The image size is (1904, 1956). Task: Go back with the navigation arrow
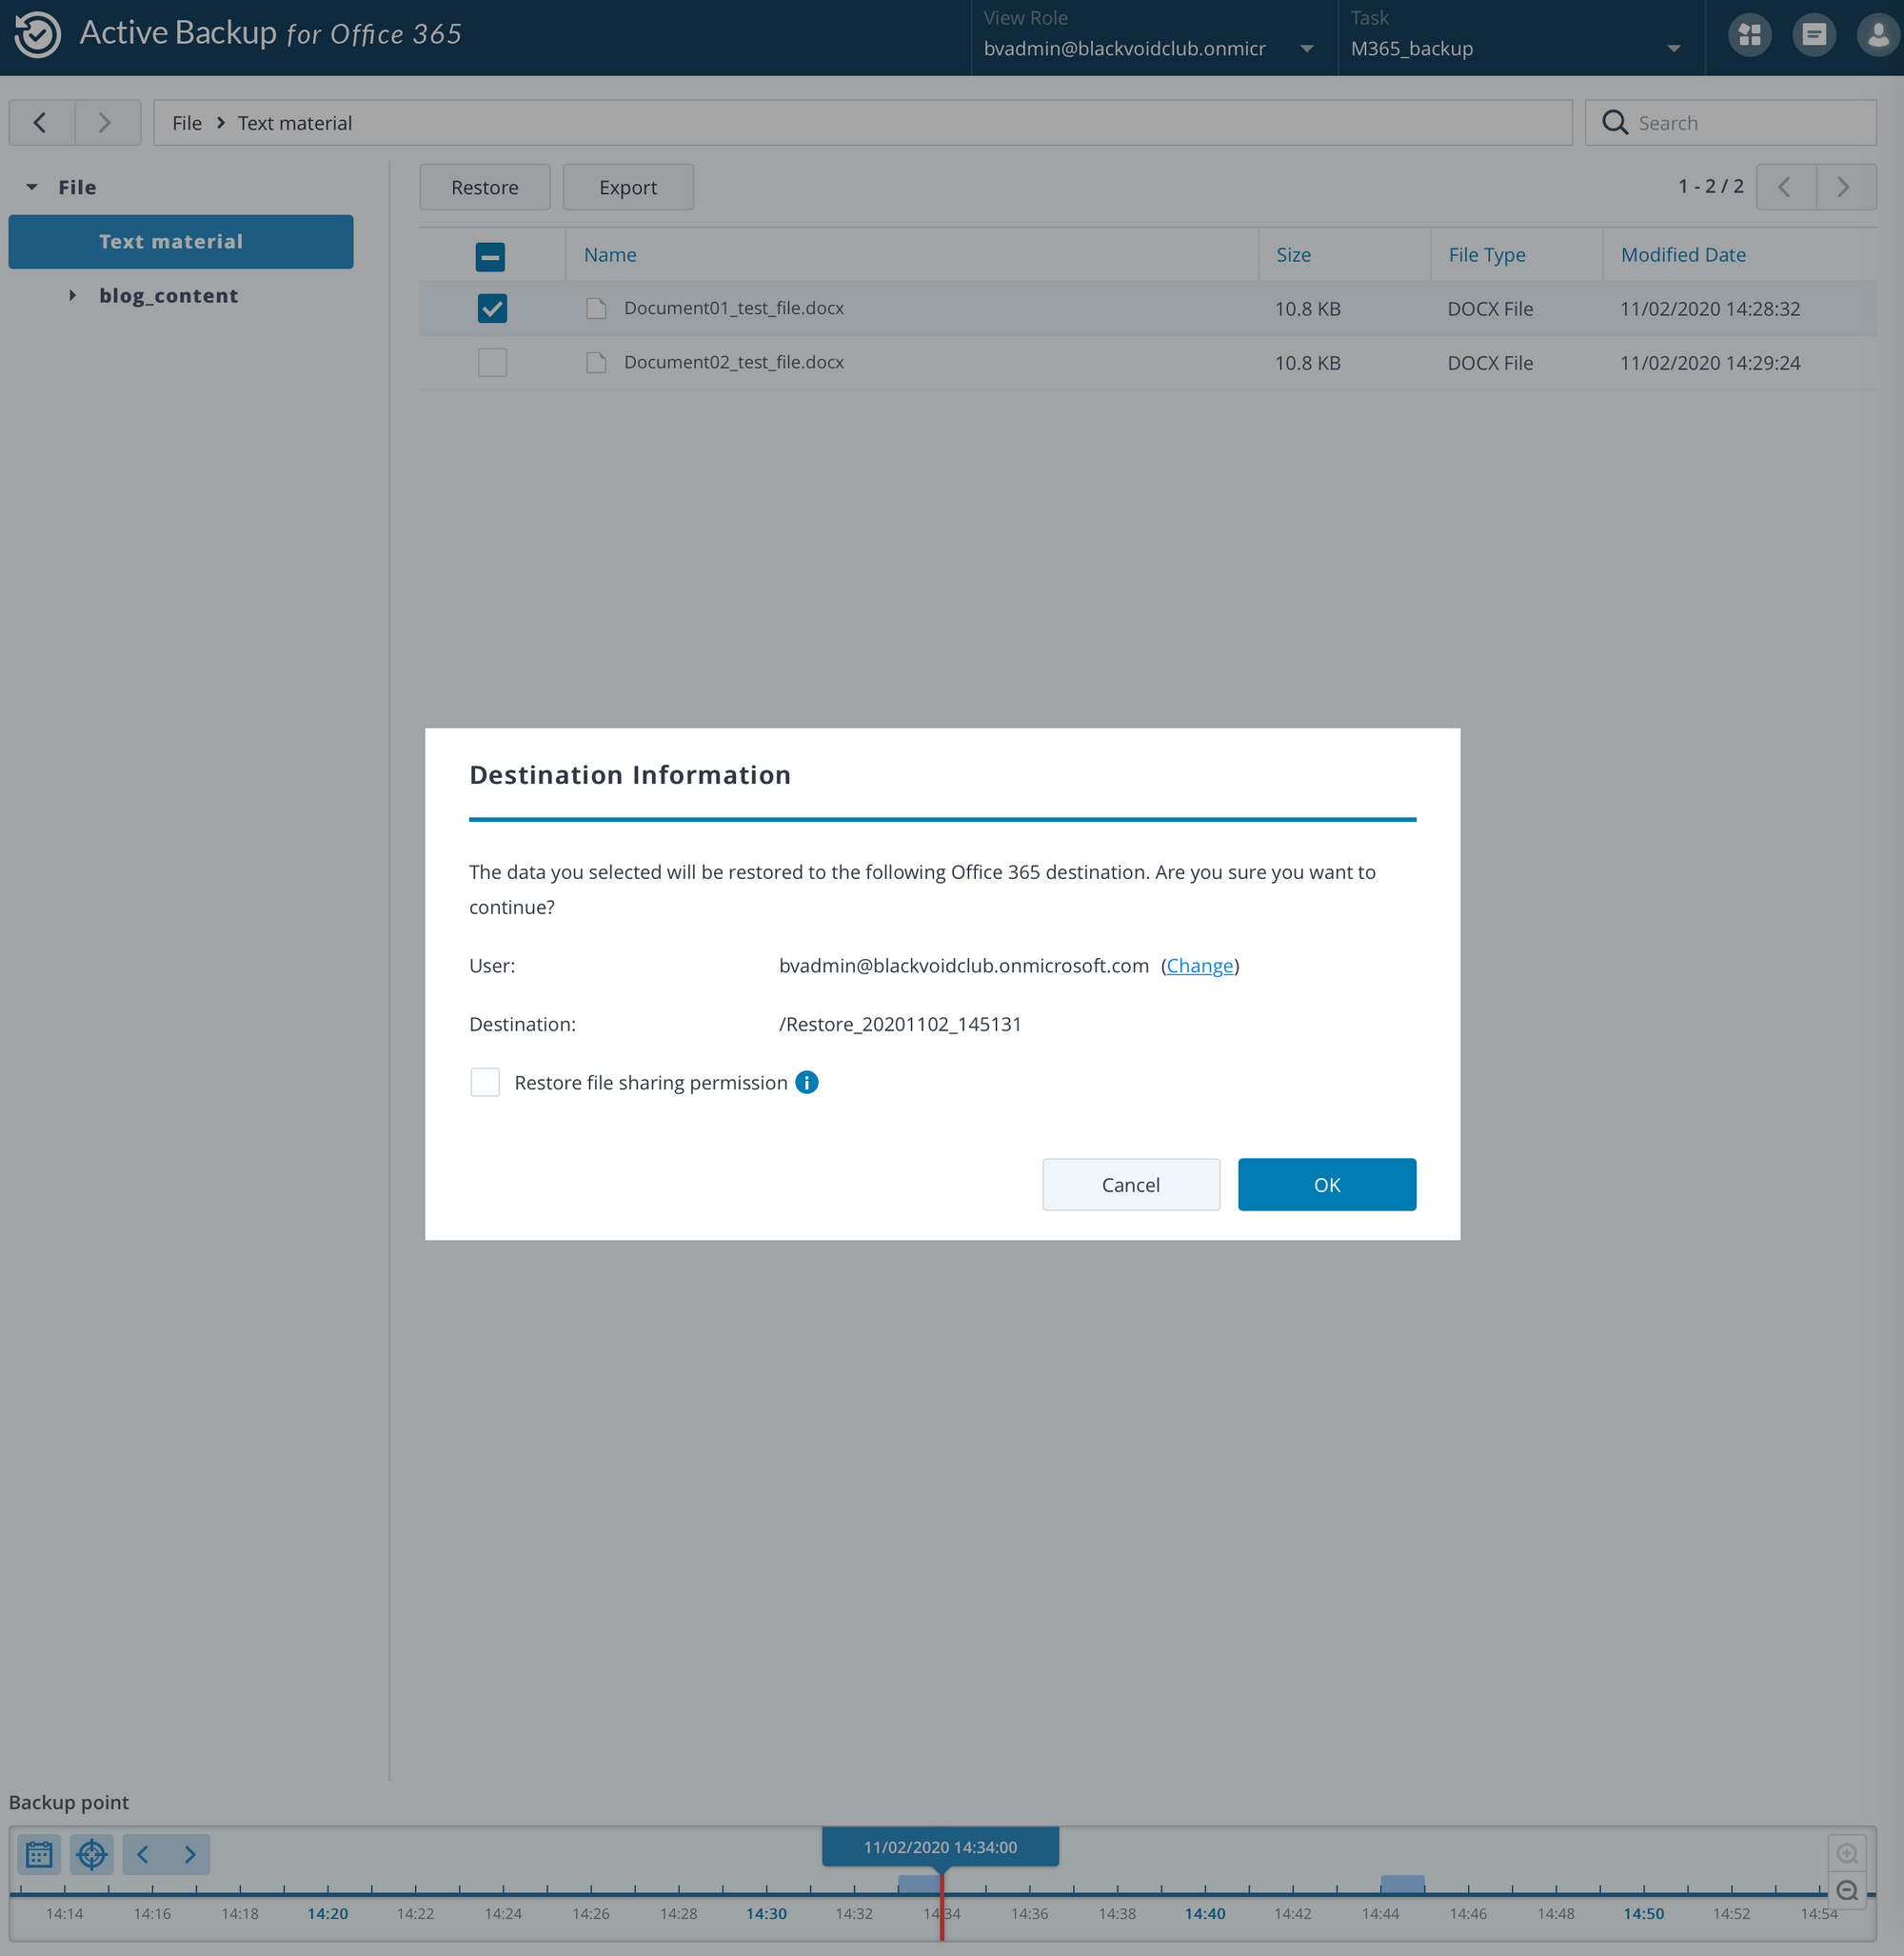tap(41, 123)
